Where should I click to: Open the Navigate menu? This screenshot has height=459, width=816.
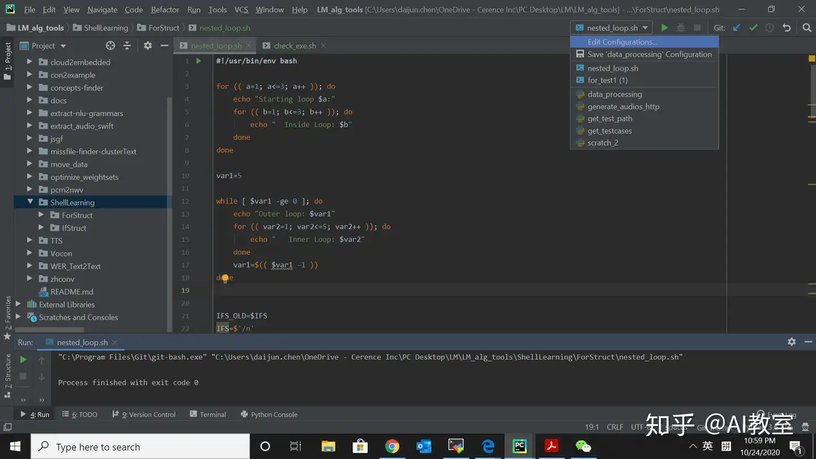pos(102,9)
